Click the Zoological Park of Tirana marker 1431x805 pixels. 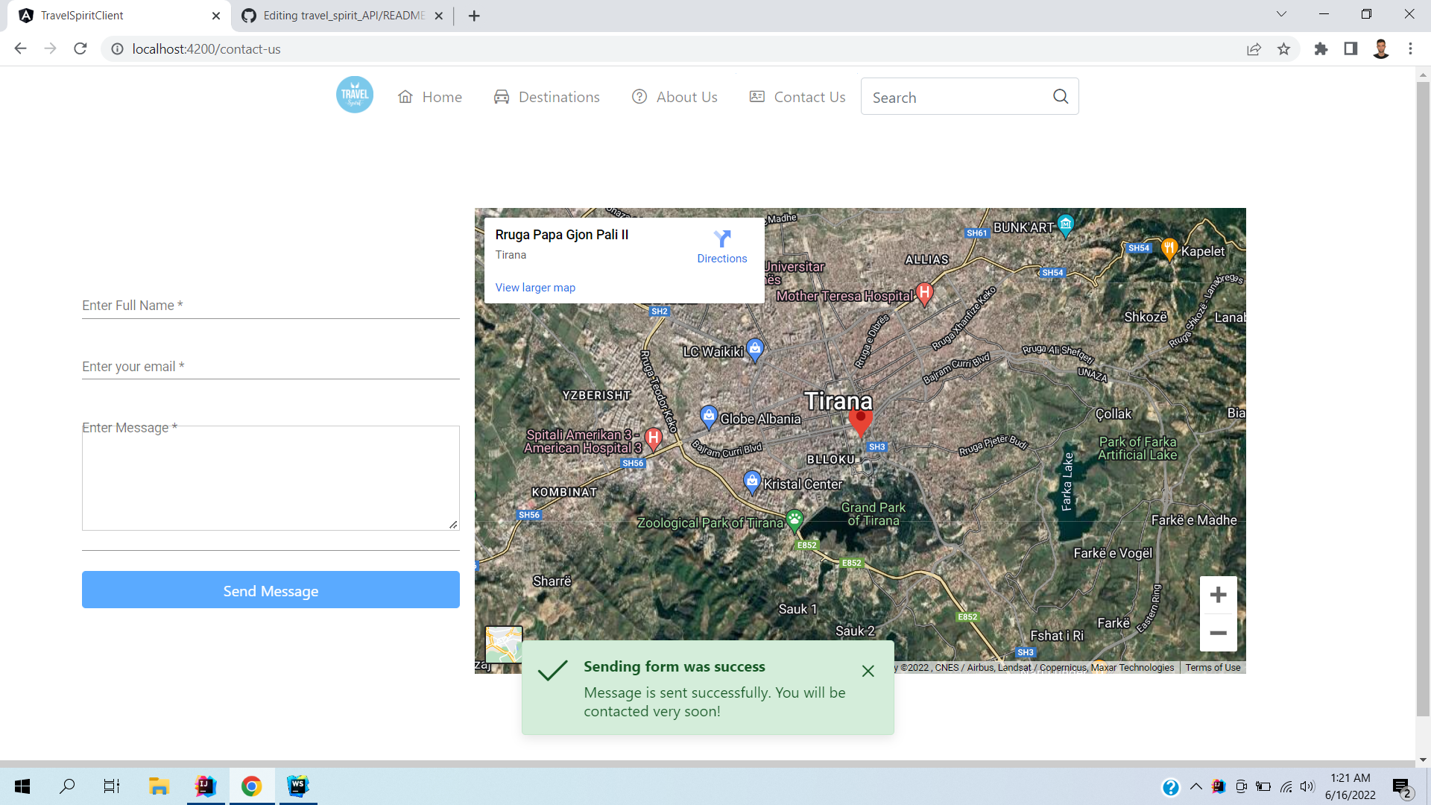(795, 520)
